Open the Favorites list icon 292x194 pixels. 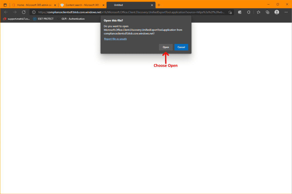258,12
